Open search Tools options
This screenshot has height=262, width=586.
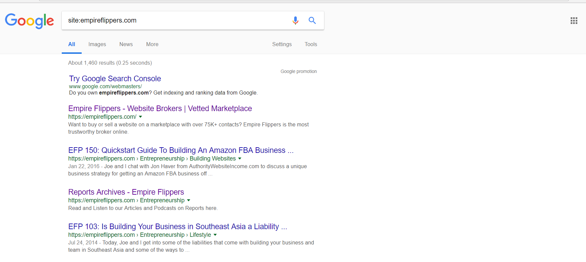tap(311, 44)
